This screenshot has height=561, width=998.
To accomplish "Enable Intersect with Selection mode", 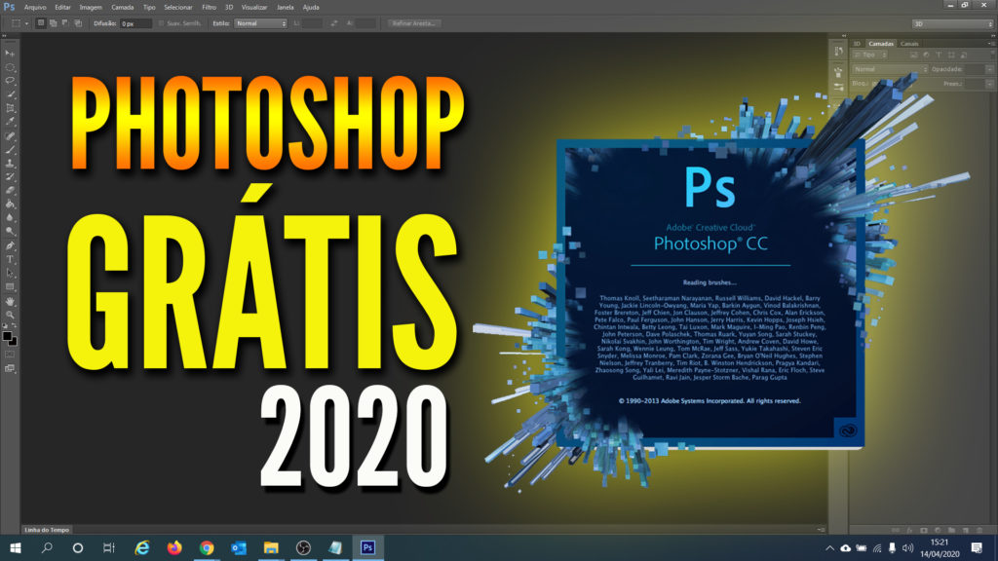I will [78, 23].
